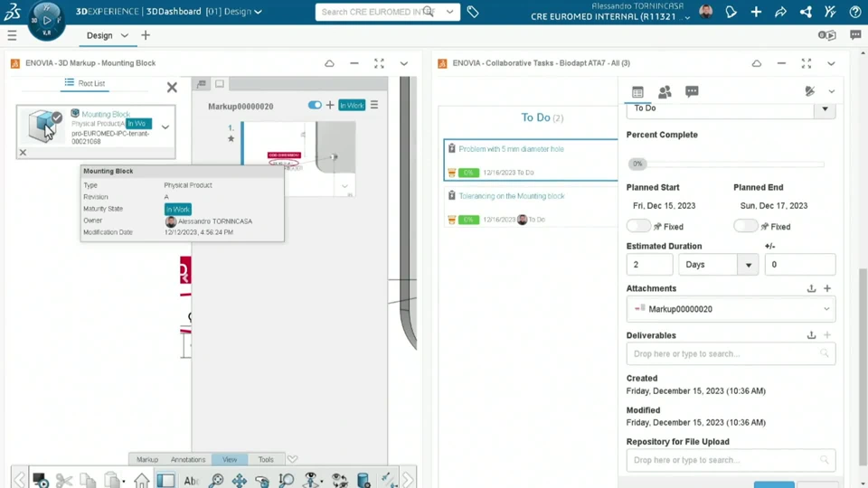Click the plus Add icon in top bar
Viewport: 868px width, 488px height.
756,12
